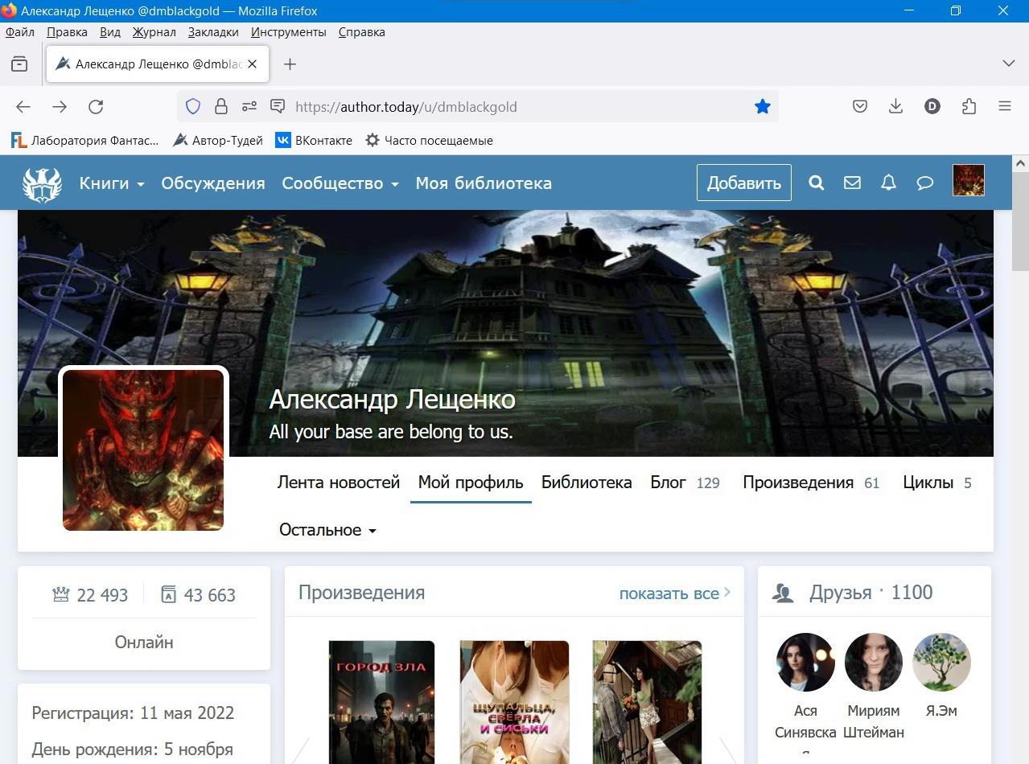The width and height of the screenshot is (1029, 764).
Task: Expand the Остальное profile dropdown
Action: (x=327, y=530)
